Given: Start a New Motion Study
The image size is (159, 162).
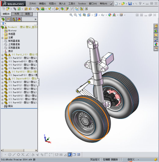Looking at the screenshot, I should pos(57,9).
